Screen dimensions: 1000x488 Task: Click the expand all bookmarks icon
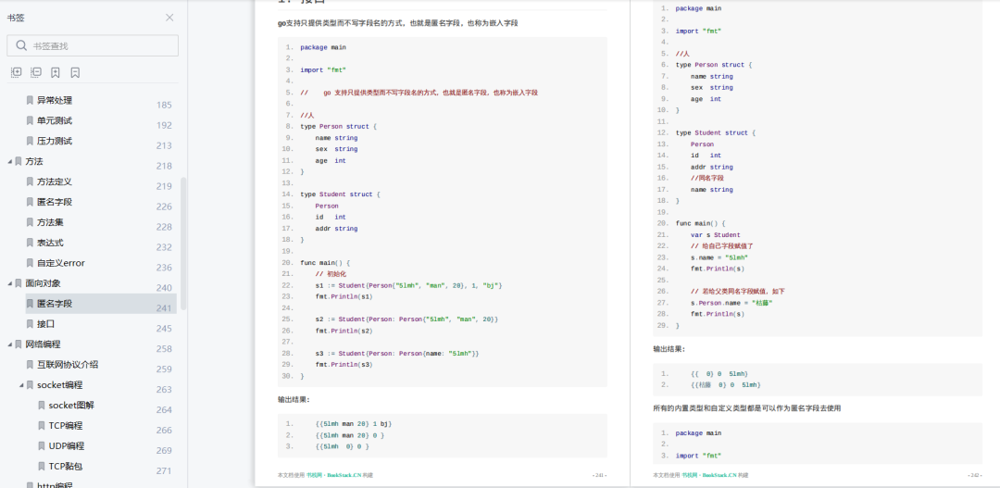tap(17, 72)
